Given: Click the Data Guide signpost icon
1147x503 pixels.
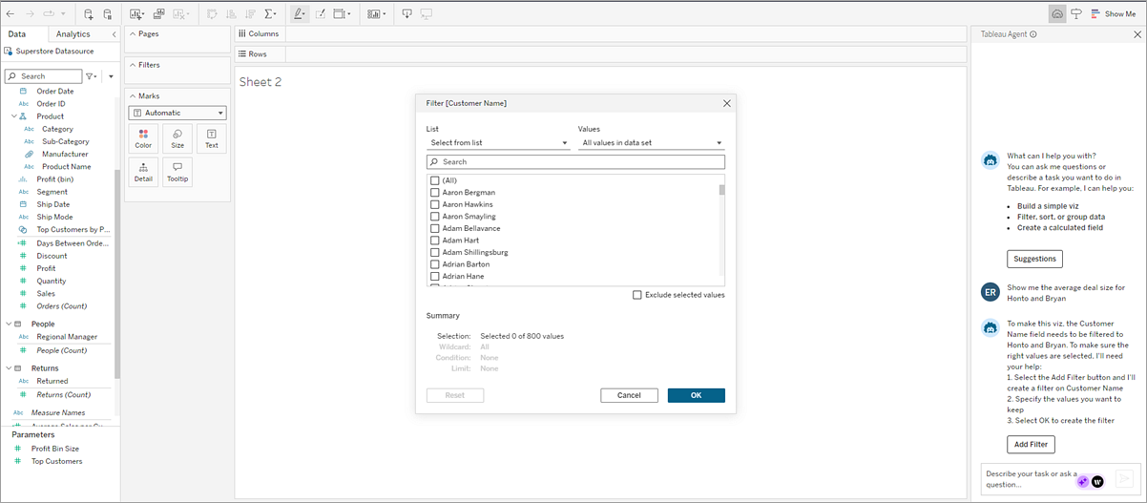Looking at the screenshot, I should 1076,14.
